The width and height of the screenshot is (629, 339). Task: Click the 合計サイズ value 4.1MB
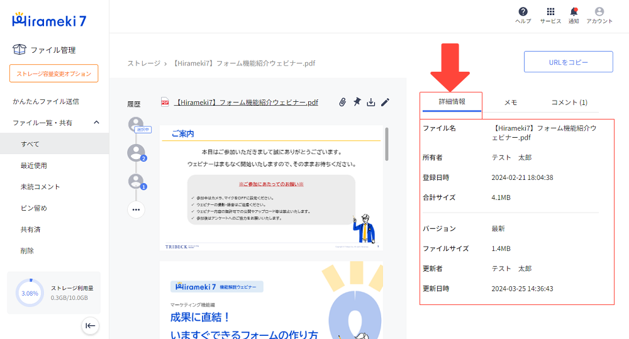(x=501, y=197)
